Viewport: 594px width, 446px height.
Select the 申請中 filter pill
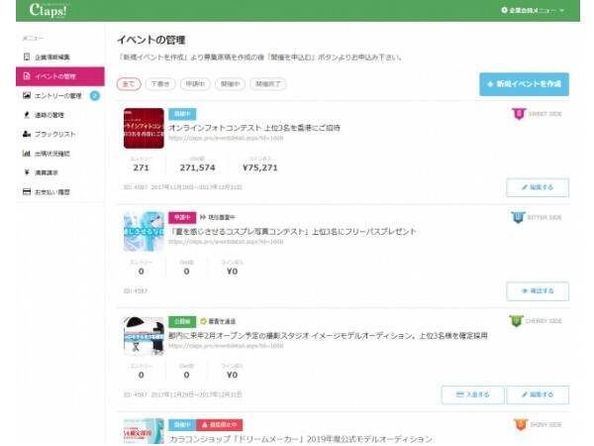195,84
